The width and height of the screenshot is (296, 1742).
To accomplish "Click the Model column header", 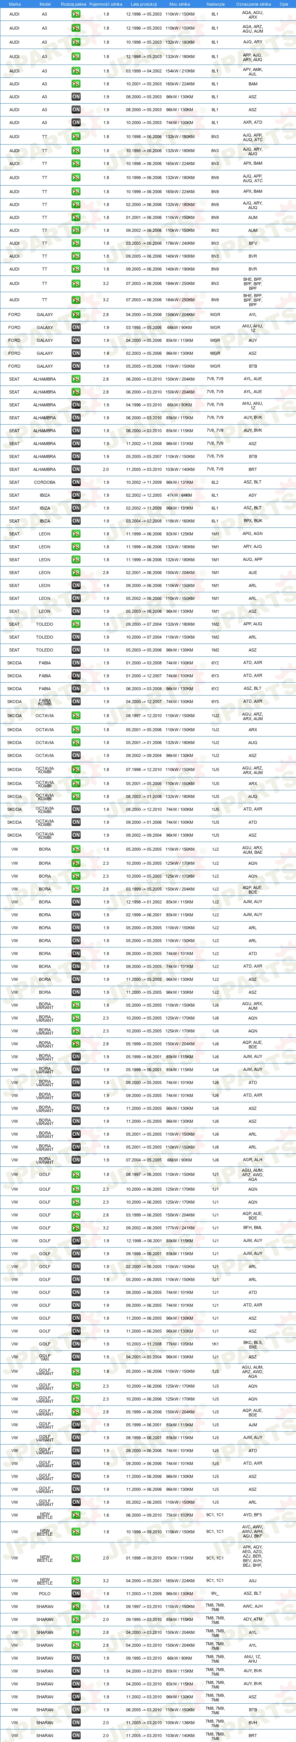I will 45,4.
